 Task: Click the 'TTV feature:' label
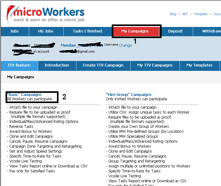[x=19, y=65]
